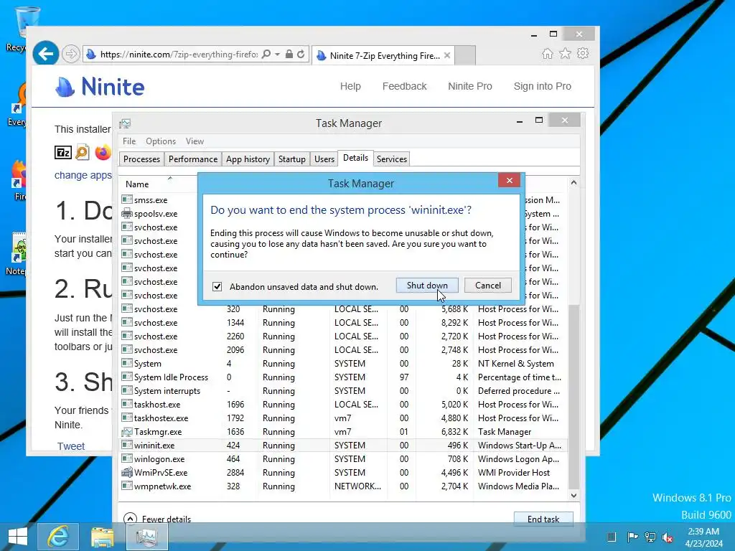The height and width of the screenshot is (551, 735).
Task: Click the End task button
Action: click(543, 519)
